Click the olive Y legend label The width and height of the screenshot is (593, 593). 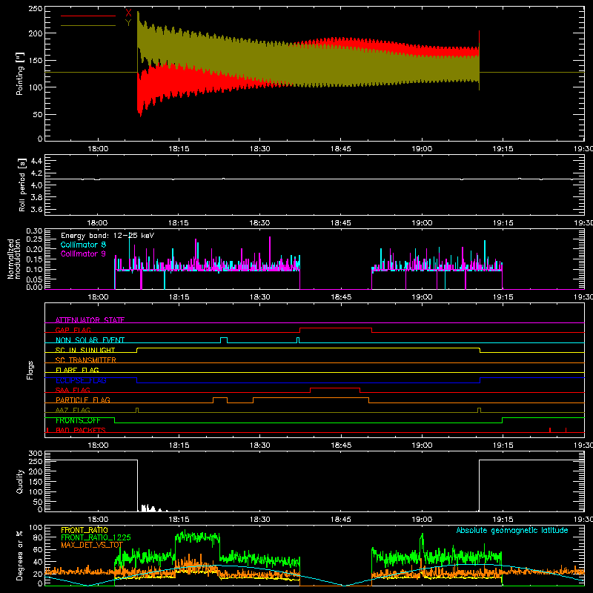(128, 23)
